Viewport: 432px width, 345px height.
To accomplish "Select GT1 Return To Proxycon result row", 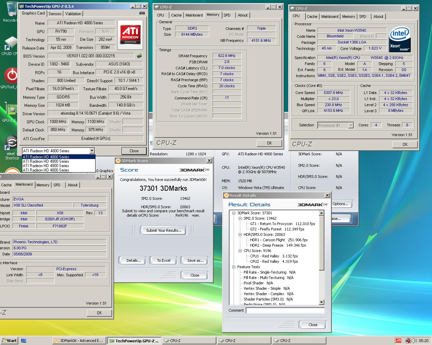I will 282,224.
